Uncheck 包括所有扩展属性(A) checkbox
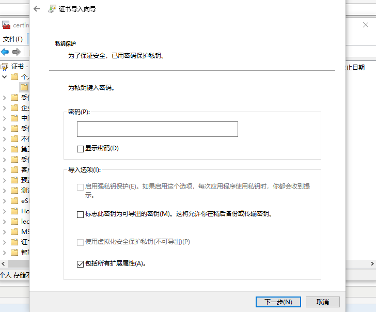 (x=80, y=264)
